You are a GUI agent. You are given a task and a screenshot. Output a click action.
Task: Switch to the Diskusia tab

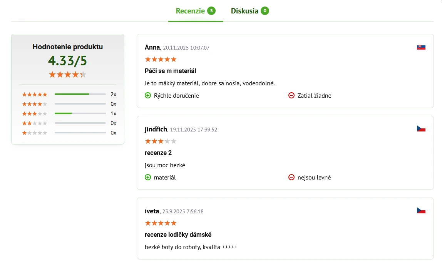coord(244,11)
